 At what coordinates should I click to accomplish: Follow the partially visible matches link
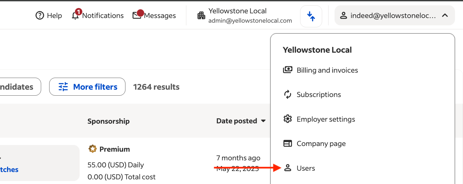click(9, 170)
